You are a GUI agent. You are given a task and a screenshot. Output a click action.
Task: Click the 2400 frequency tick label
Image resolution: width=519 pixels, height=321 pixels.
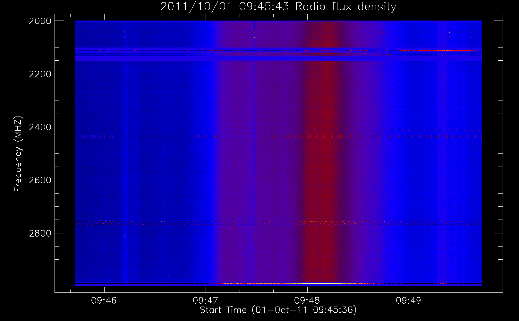click(x=40, y=127)
